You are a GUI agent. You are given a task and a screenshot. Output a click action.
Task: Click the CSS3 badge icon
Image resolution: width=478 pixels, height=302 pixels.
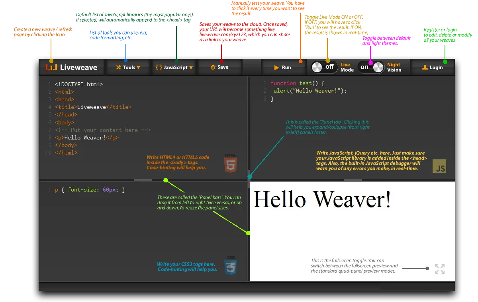tap(231, 265)
